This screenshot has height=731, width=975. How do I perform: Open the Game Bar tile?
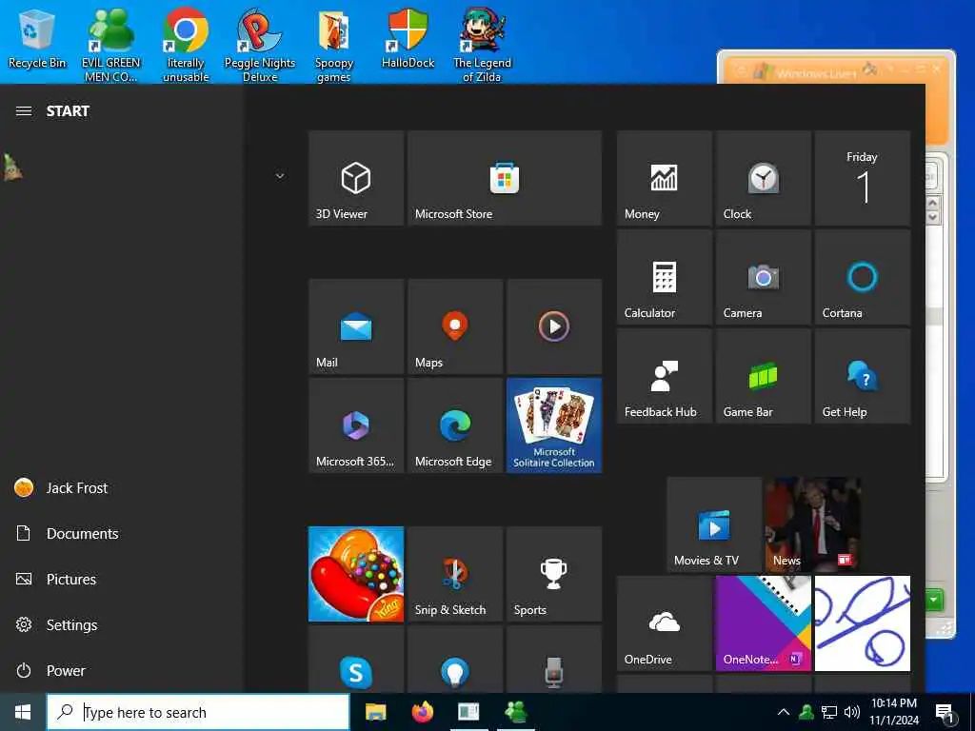763,376
